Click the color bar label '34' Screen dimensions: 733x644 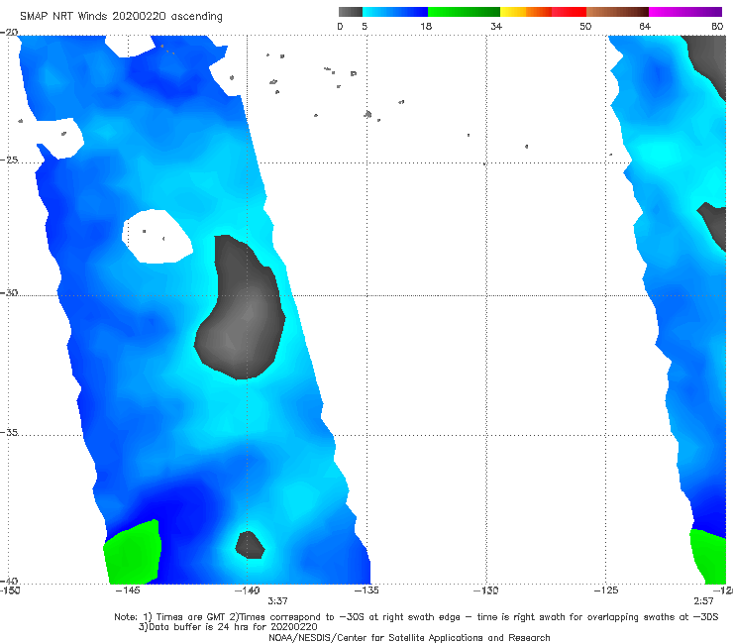point(496,26)
